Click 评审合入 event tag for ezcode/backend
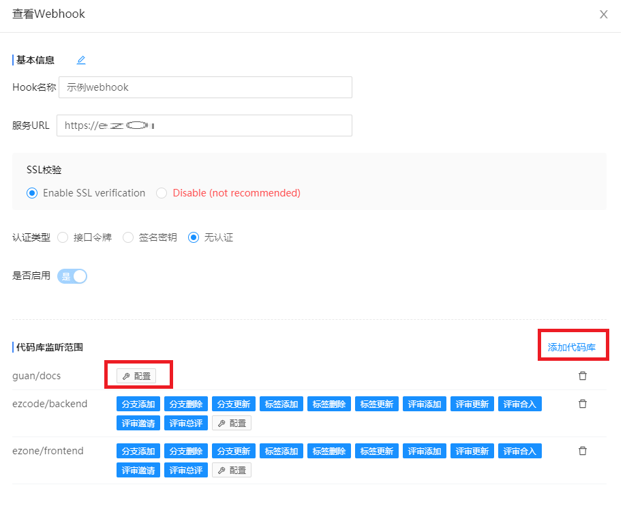 pos(519,403)
